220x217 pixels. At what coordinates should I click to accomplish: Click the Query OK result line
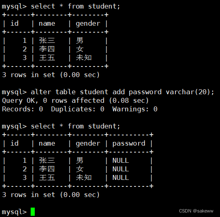pyautogui.click(x=75, y=101)
